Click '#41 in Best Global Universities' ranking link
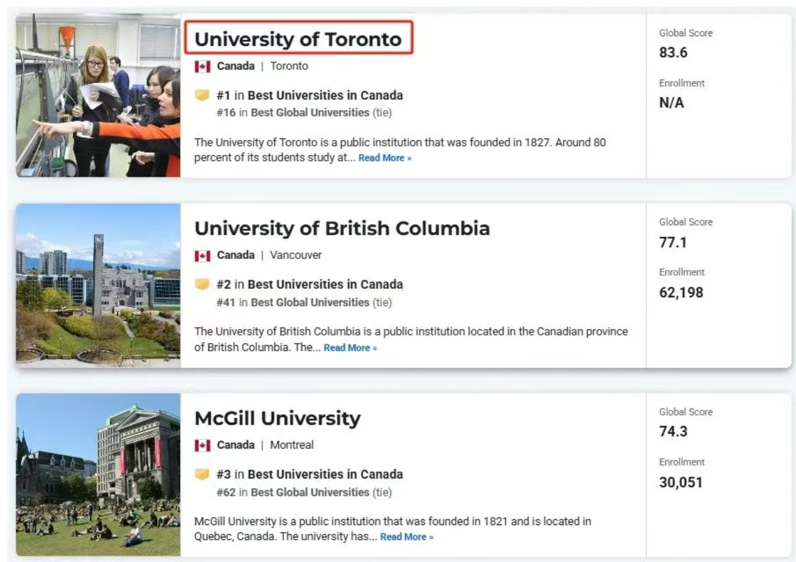The height and width of the screenshot is (562, 796). (x=293, y=302)
